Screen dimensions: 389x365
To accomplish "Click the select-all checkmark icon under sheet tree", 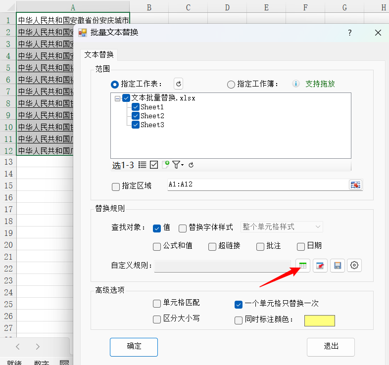I will [154, 165].
